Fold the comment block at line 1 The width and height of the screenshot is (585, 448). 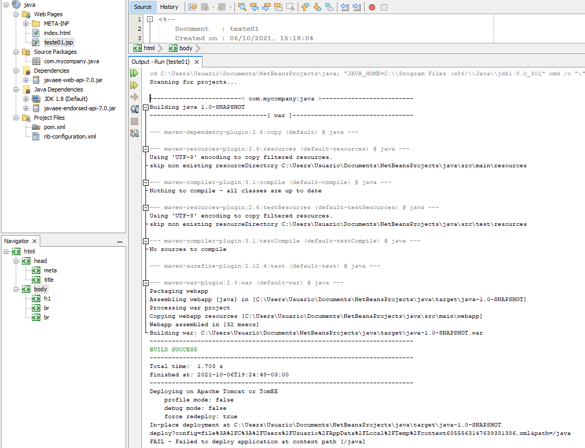click(150, 19)
